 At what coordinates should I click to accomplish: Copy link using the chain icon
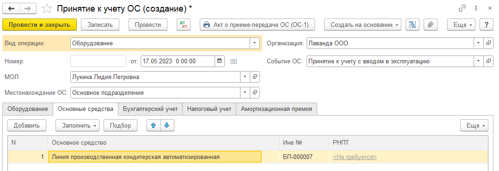(x=462, y=9)
